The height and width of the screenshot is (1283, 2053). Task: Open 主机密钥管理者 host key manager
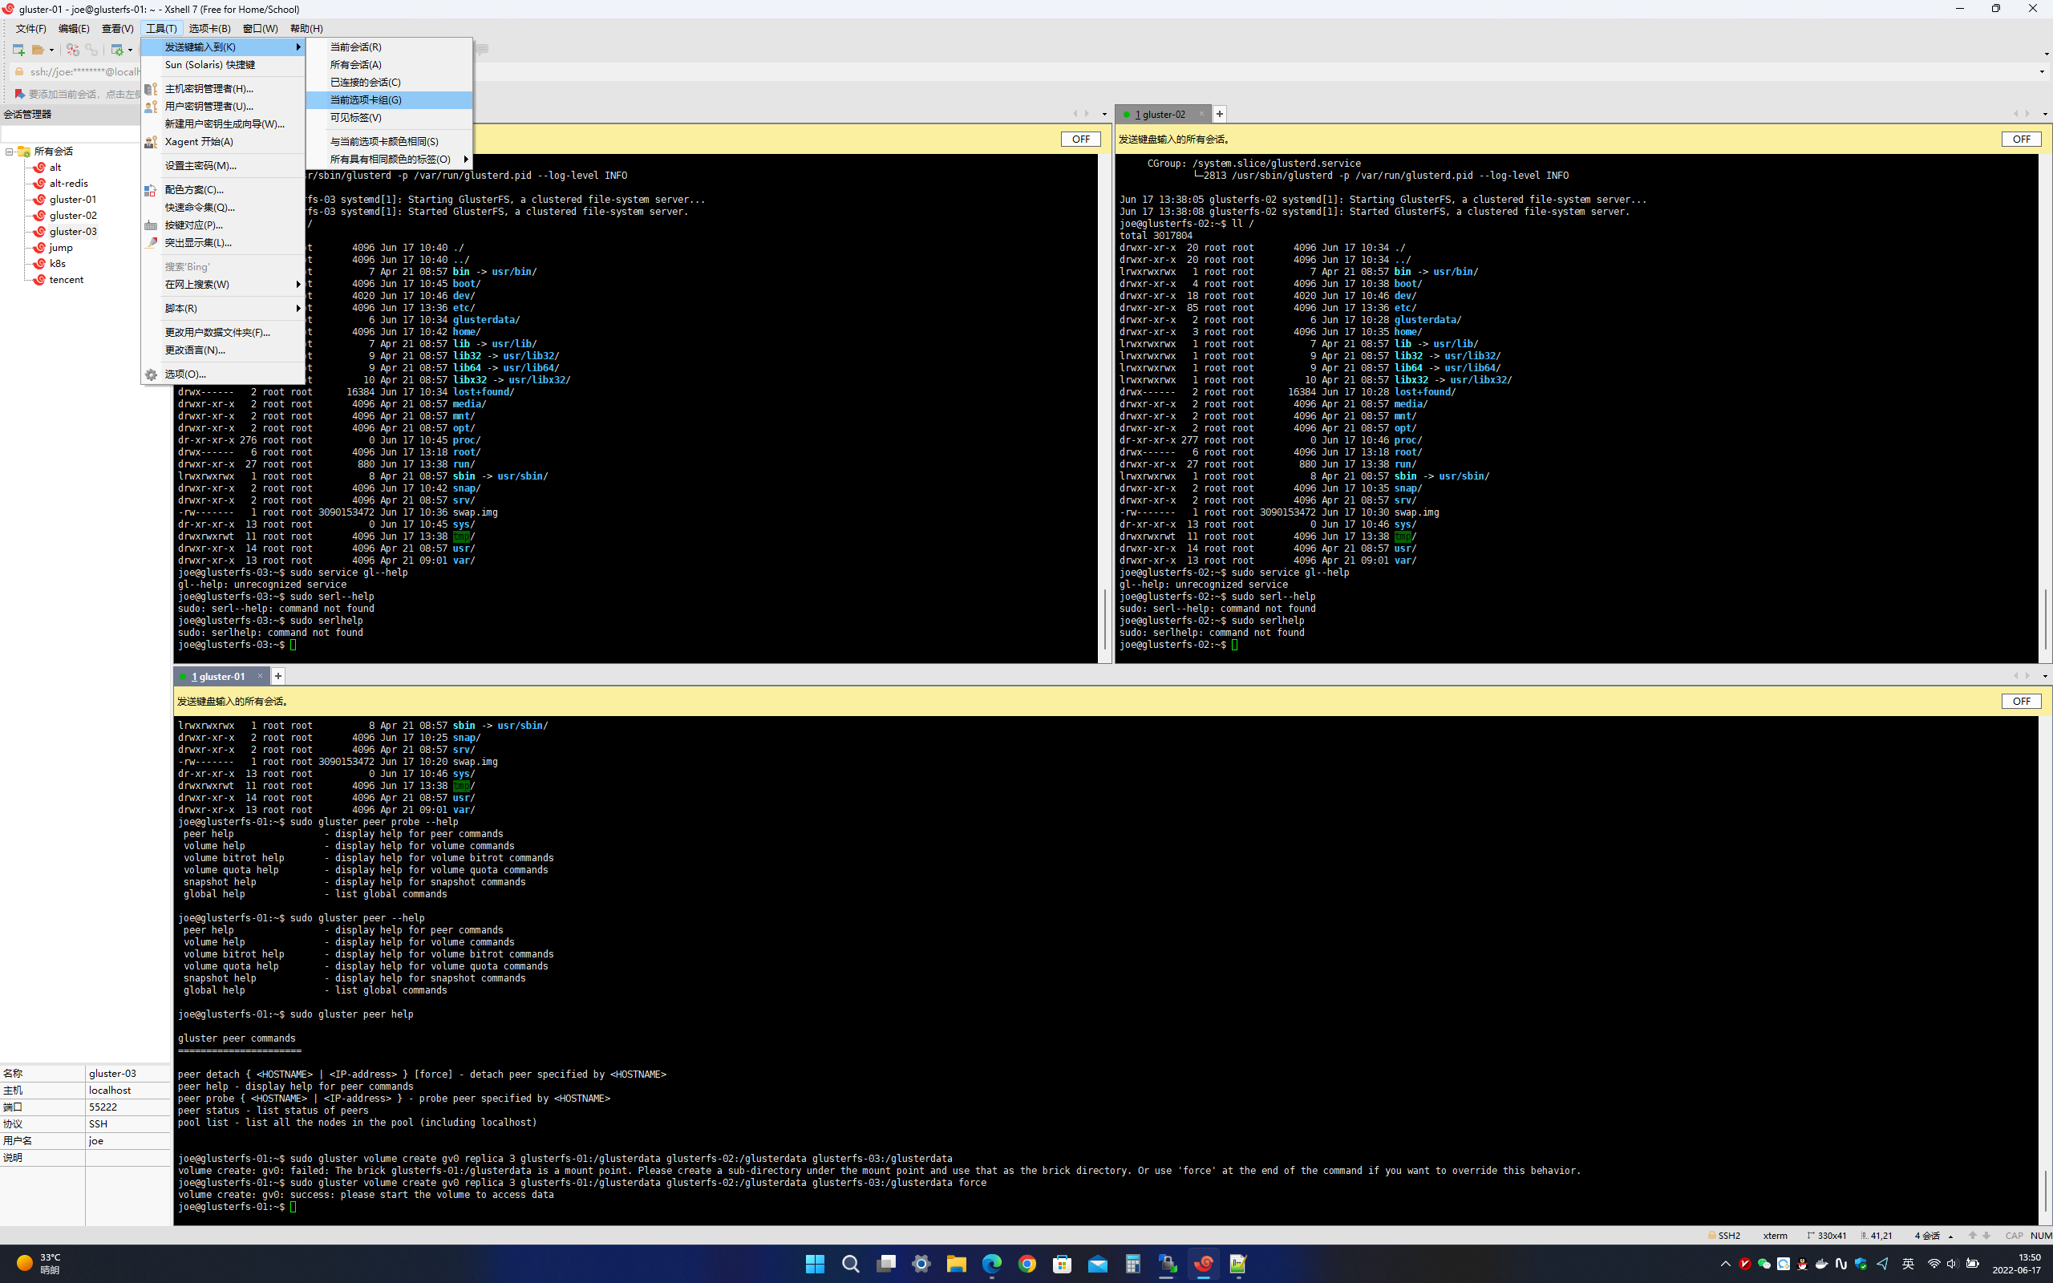tap(209, 88)
